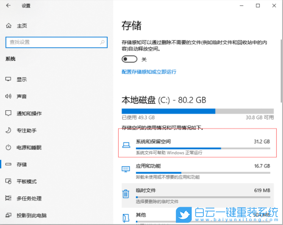Click the back arrow in Settings header
Image resolution: width=283 pixels, height=225 pixels.
[8, 5]
